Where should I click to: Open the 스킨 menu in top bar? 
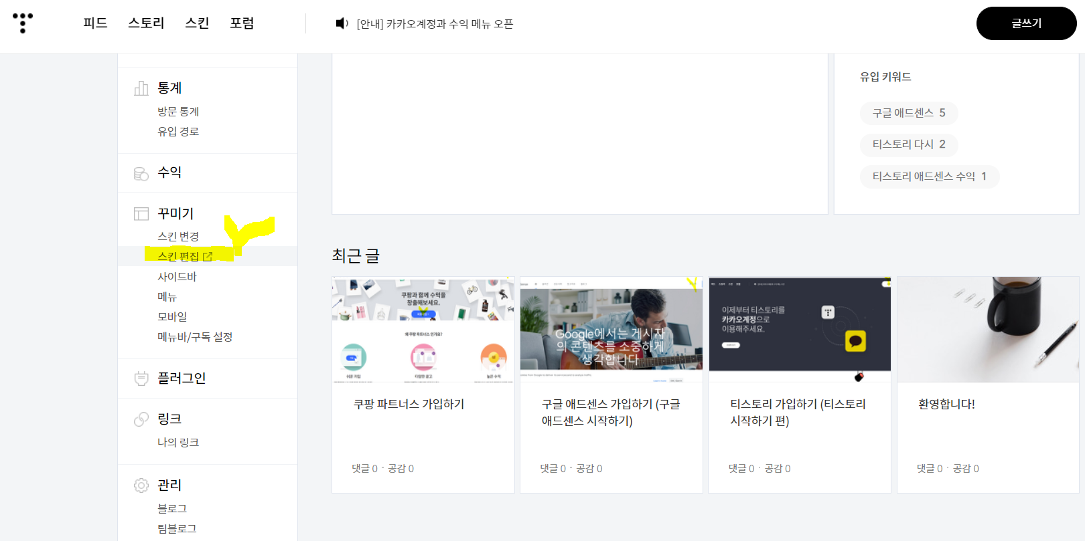(197, 23)
